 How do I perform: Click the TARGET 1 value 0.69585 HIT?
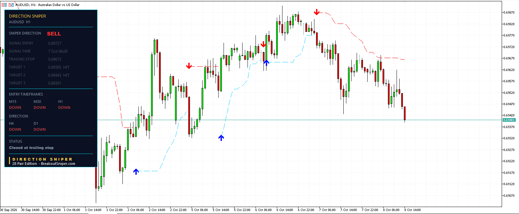pos(59,67)
